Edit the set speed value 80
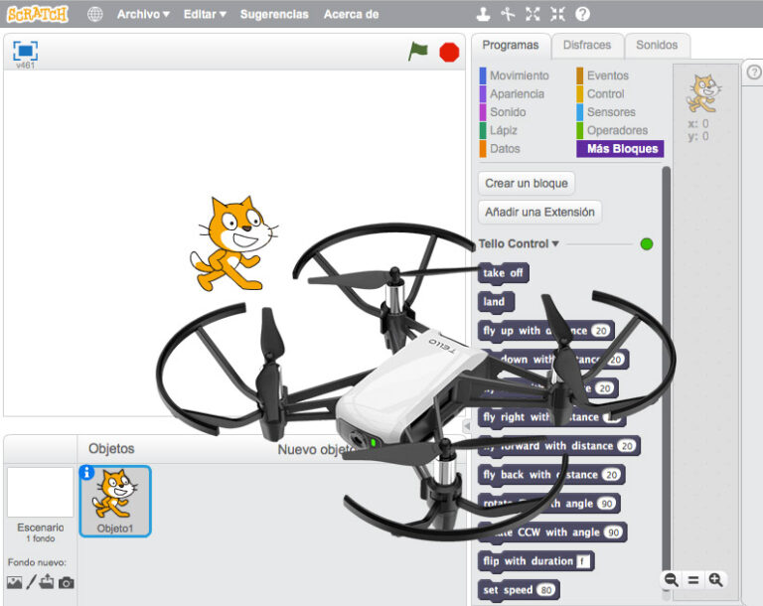The width and height of the screenshot is (763, 606). tap(546, 590)
